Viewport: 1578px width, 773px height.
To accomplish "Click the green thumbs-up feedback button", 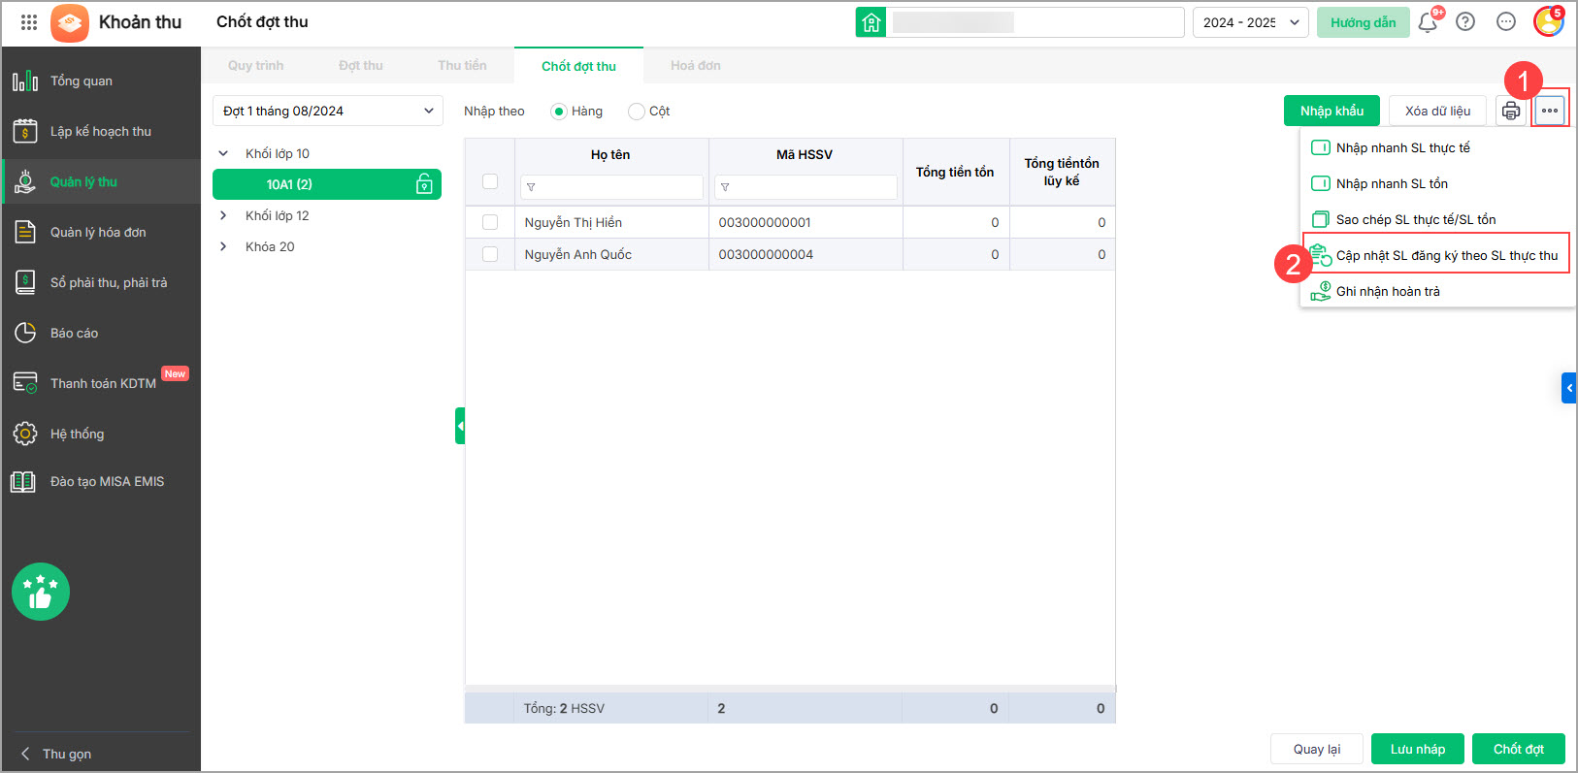I will pyautogui.click(x=41, y=592).
